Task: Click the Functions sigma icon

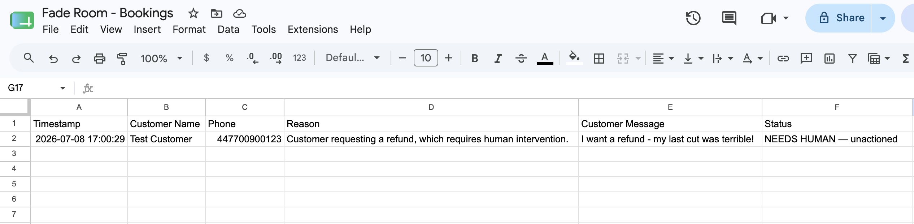Action: click(905, 58)
